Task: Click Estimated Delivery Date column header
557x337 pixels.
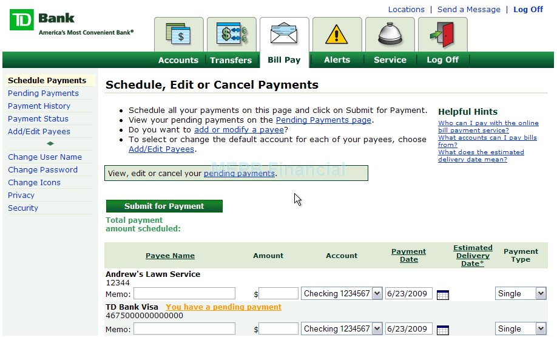Action: point(473,256)
